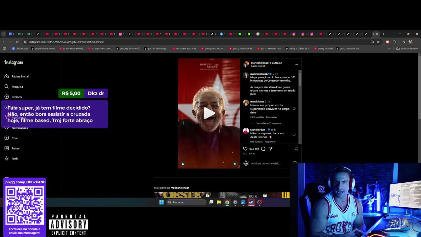Open Classificação bookmark
This screenshot has height=237, width=421.
click(20, 49)
